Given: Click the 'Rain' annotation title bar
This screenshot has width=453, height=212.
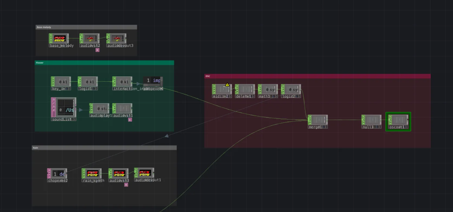Looking at the screenshot, I should coord(104,148).
